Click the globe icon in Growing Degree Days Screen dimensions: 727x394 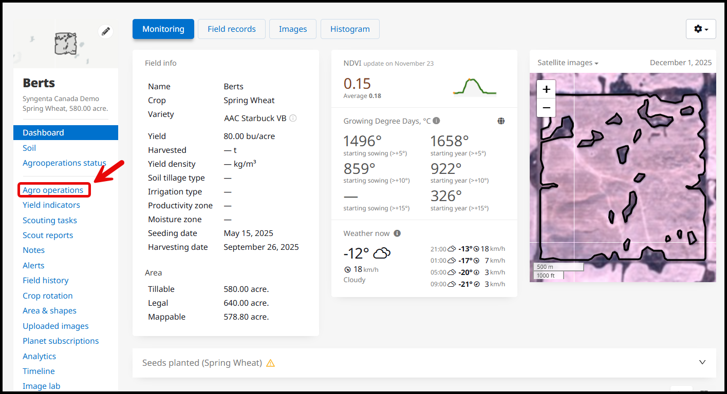501,121
